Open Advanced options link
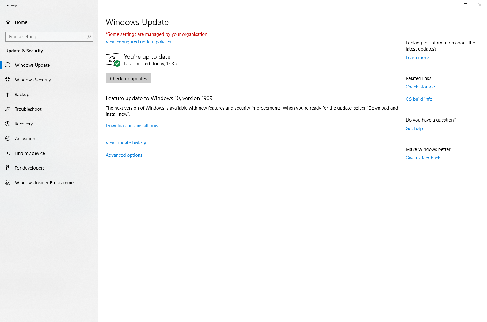The image size is (487, 322). [x=124, y=155]
